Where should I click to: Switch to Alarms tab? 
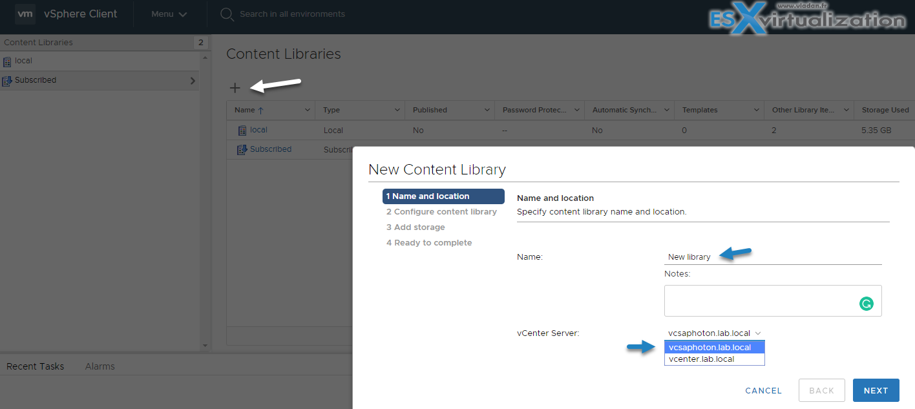click(x=100, y=366)
